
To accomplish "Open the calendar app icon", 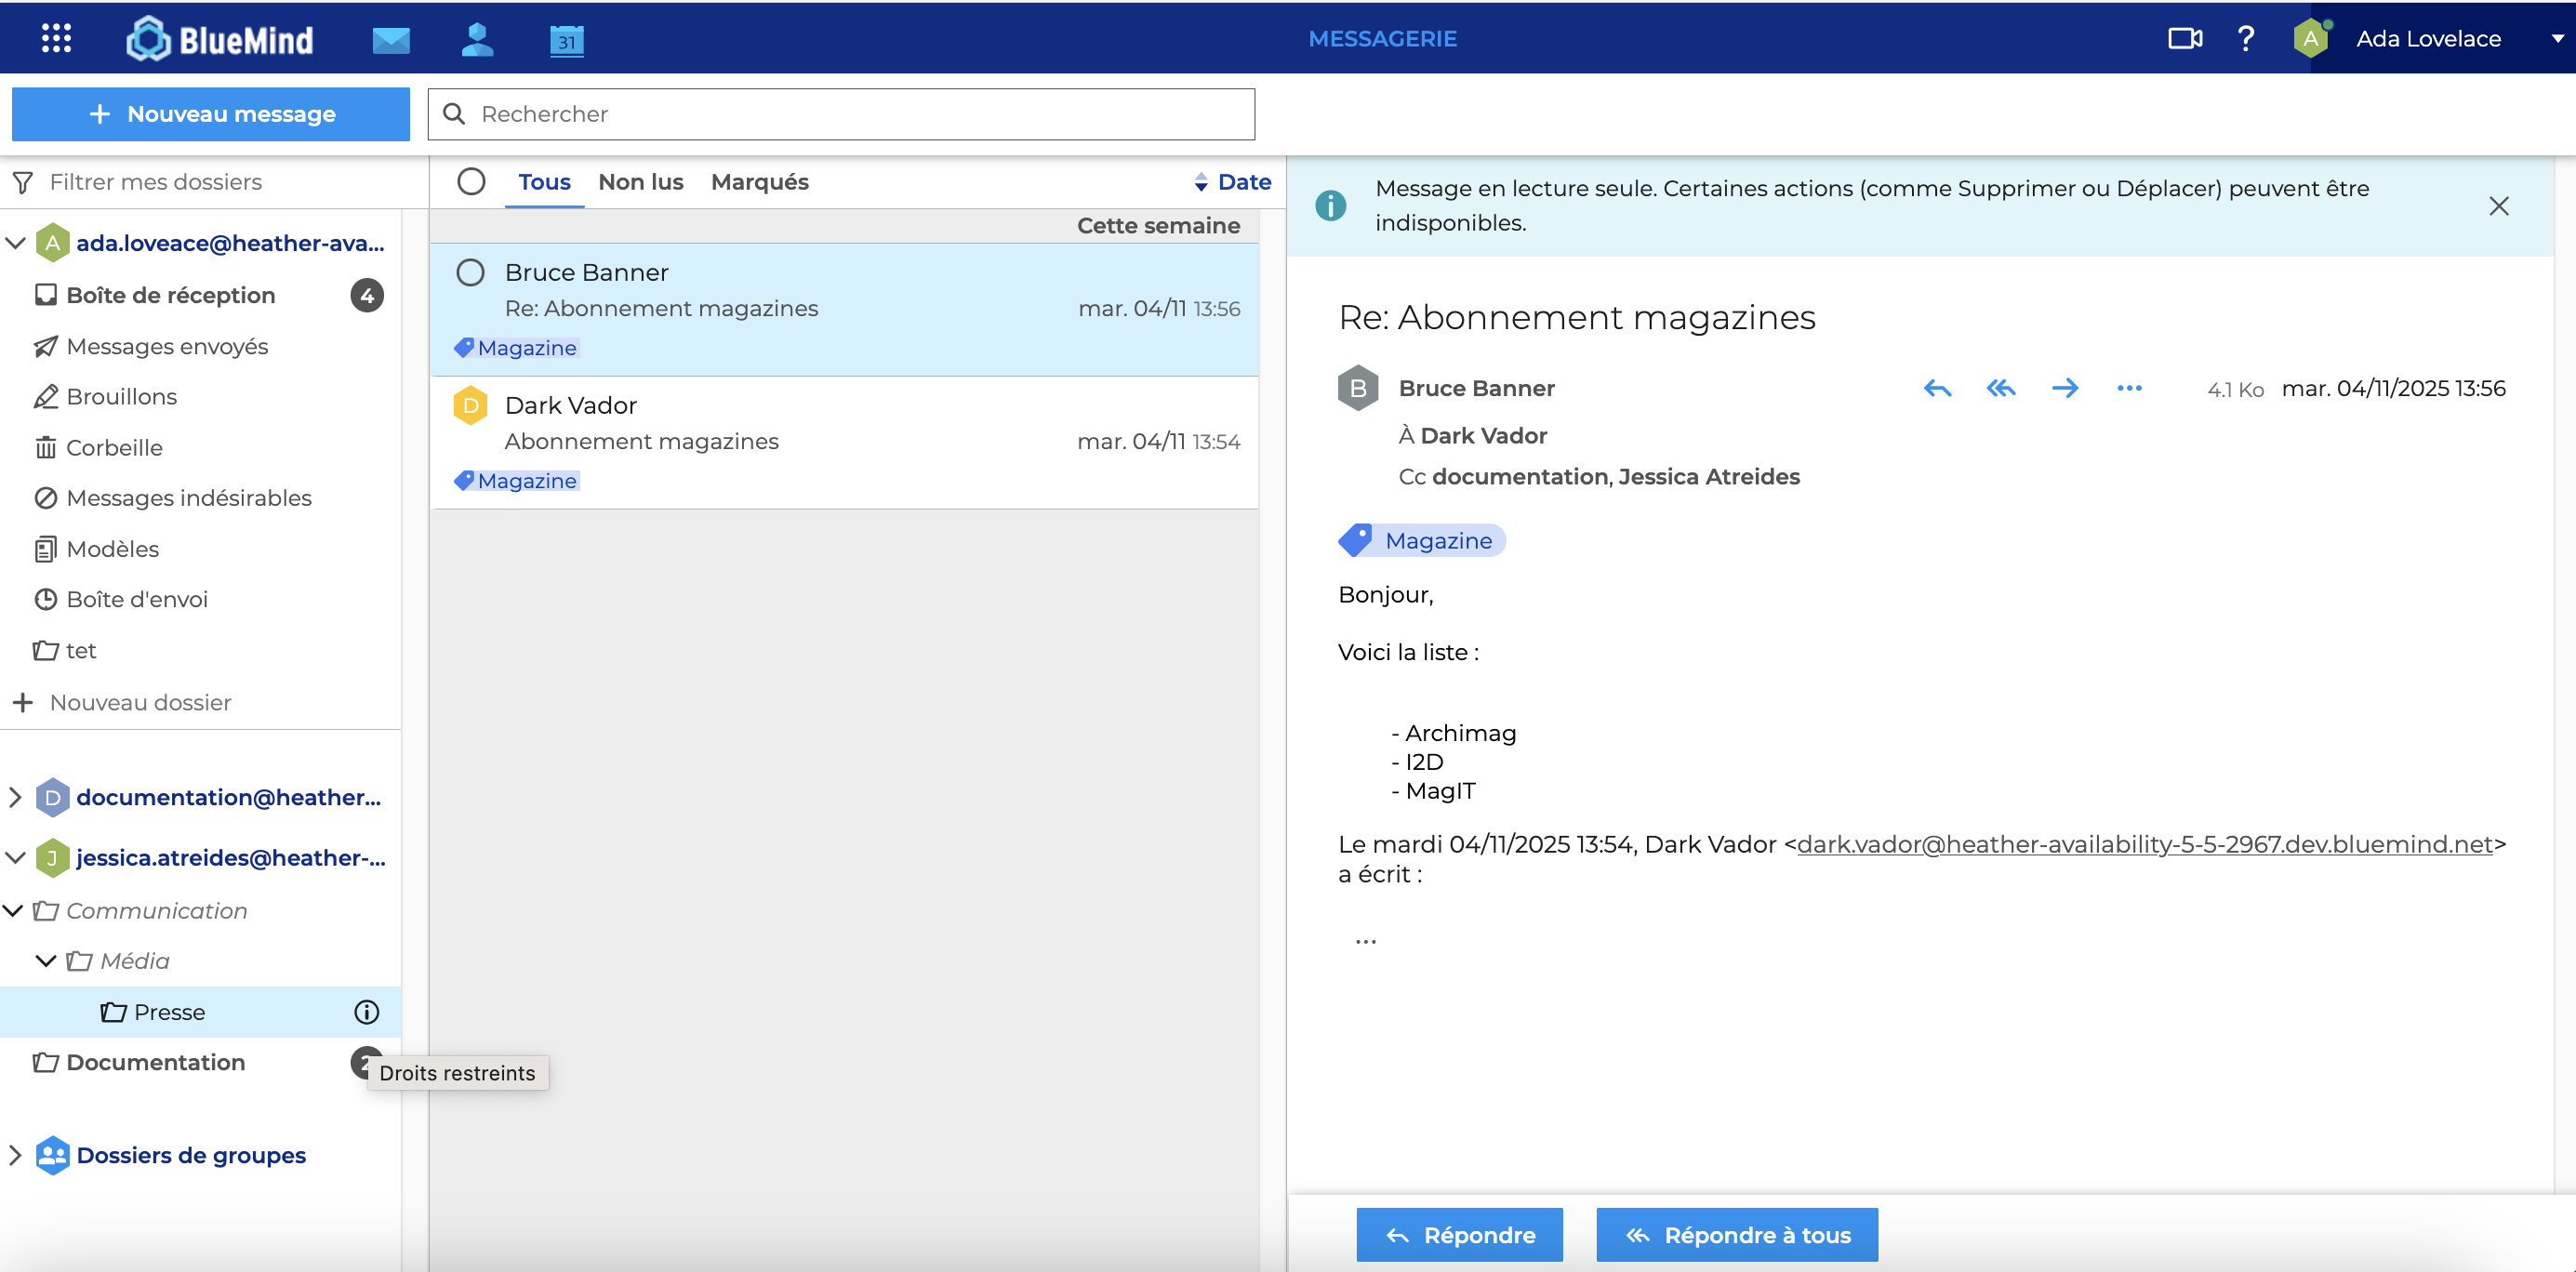I will pos(566,40).
